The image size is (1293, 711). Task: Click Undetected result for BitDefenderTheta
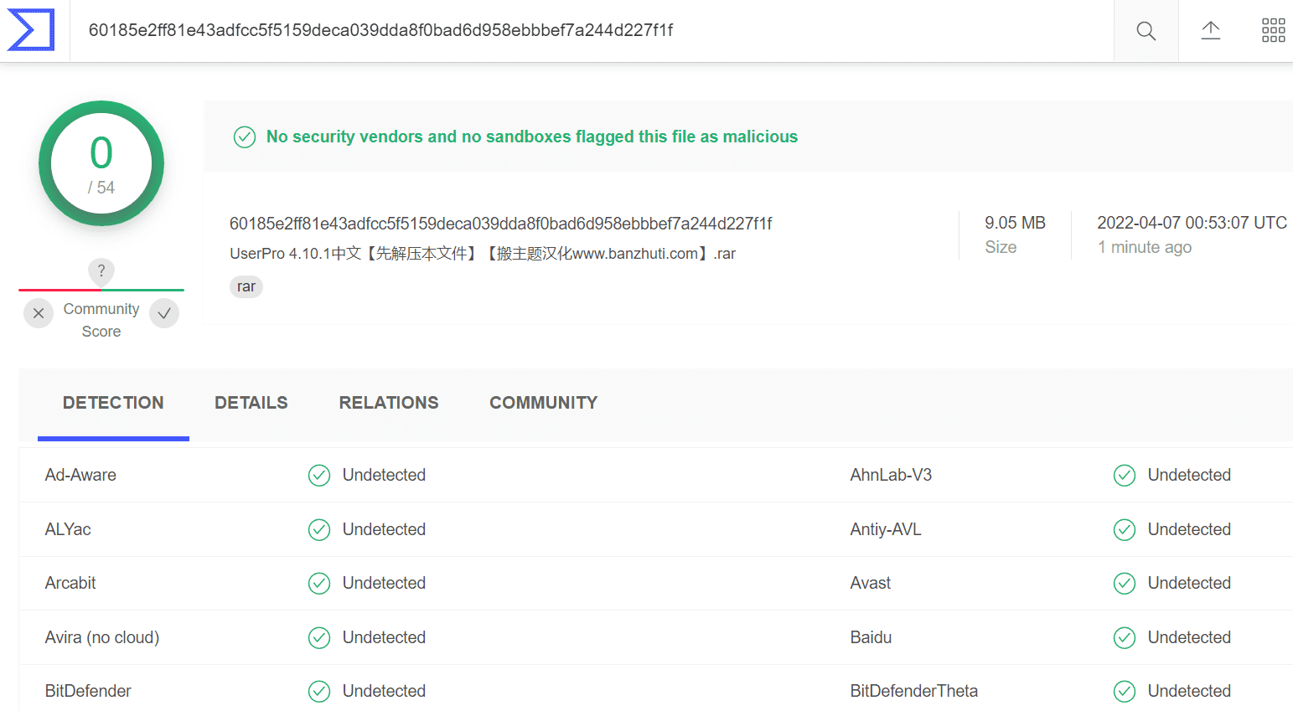point(1189,691)
